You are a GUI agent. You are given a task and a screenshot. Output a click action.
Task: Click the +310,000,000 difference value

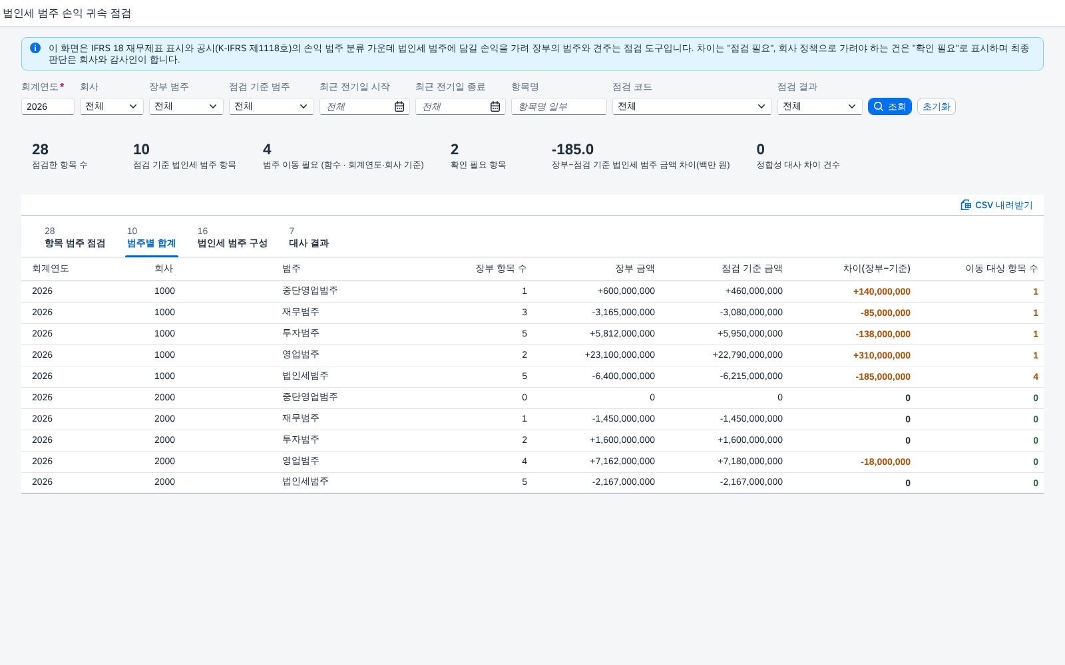click(x=882, y=355)
